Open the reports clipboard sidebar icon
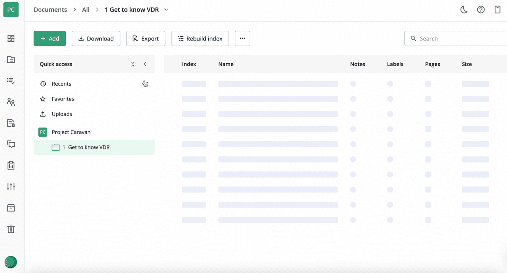This screenshot has width=507, height=273. (x=11, y=165)
